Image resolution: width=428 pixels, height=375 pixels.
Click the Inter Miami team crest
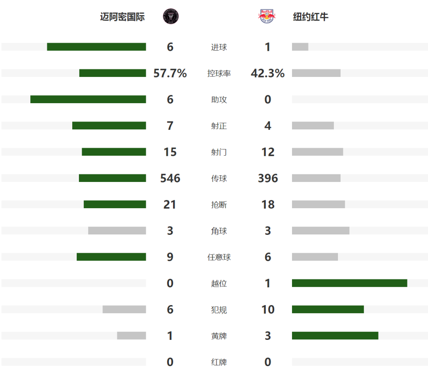[170, 16]
